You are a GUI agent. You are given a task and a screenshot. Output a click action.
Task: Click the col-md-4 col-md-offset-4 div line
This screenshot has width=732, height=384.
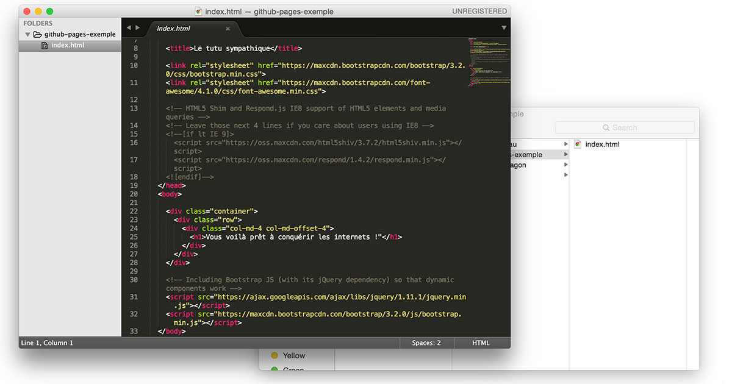[258, 228]
